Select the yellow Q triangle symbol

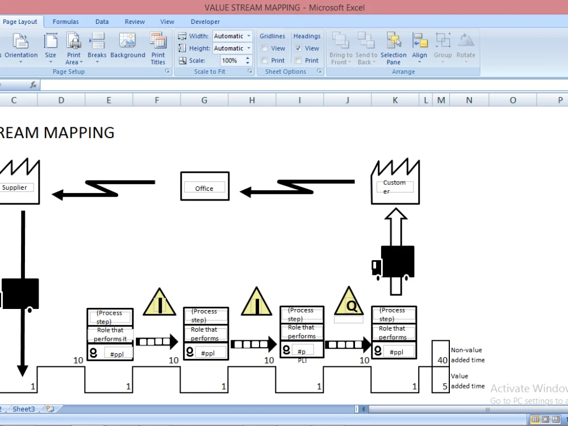click(349, 300)
